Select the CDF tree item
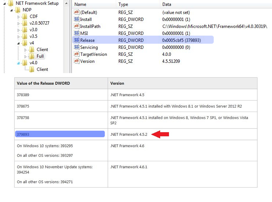This screenshot has height=202, width=272. 34,17
